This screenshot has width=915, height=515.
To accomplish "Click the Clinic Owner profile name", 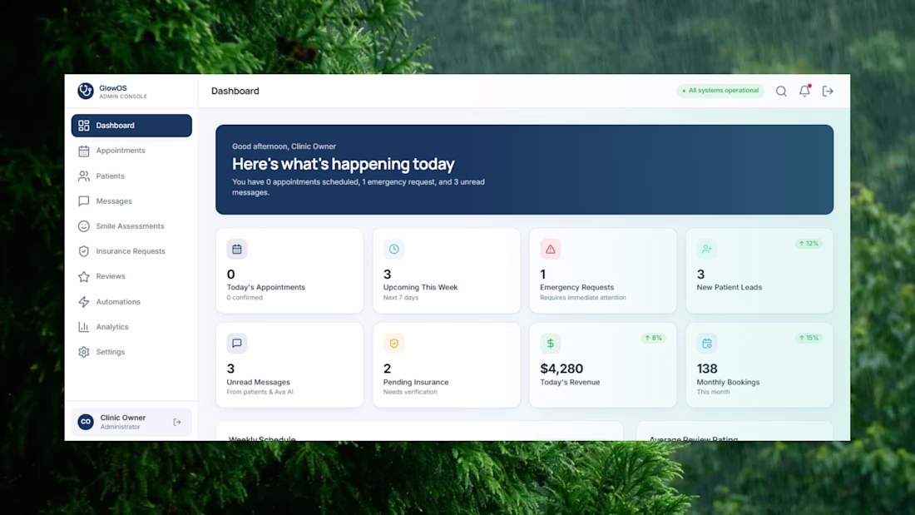I will coord(122,418).
